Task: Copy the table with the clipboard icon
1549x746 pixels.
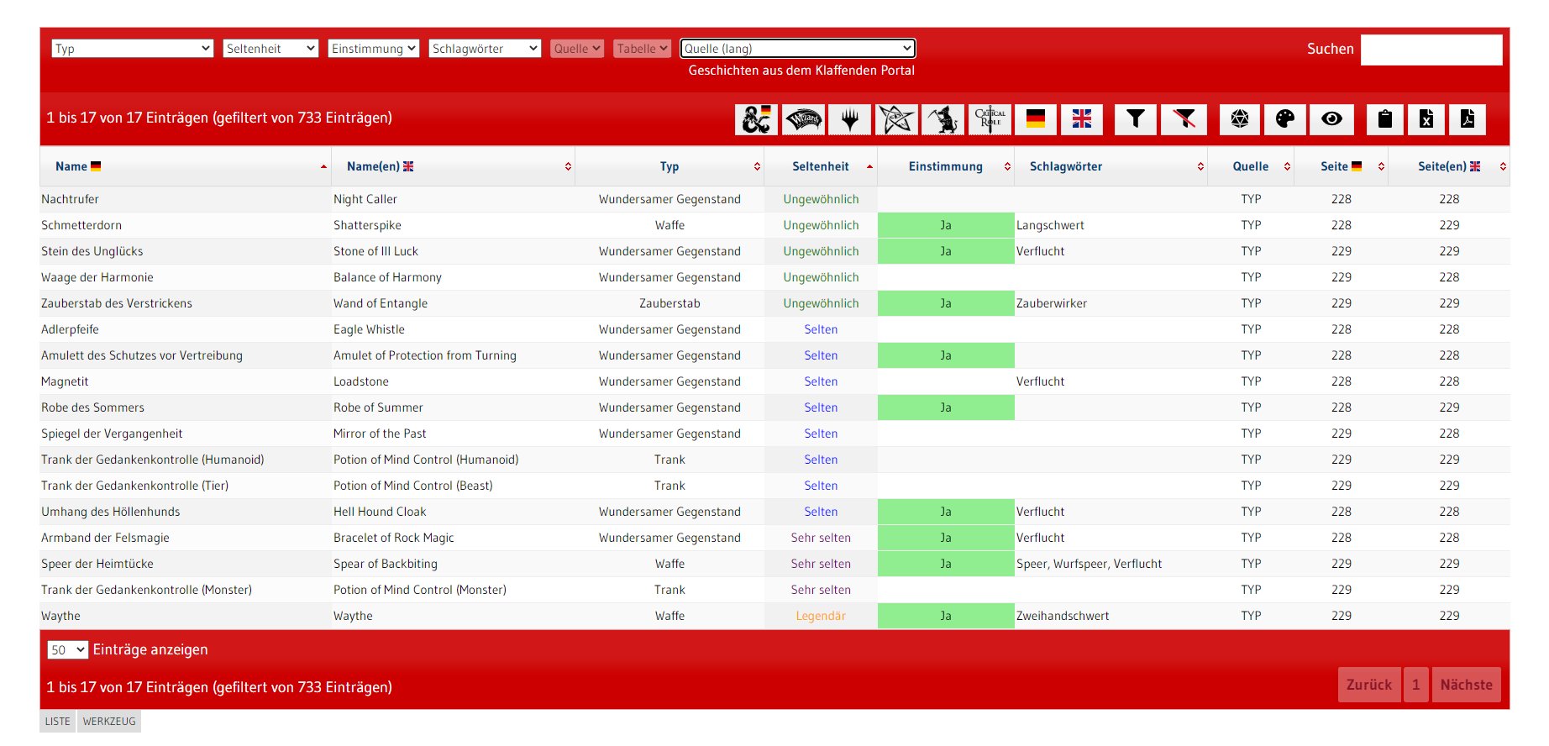Action: pos(1385,119)
